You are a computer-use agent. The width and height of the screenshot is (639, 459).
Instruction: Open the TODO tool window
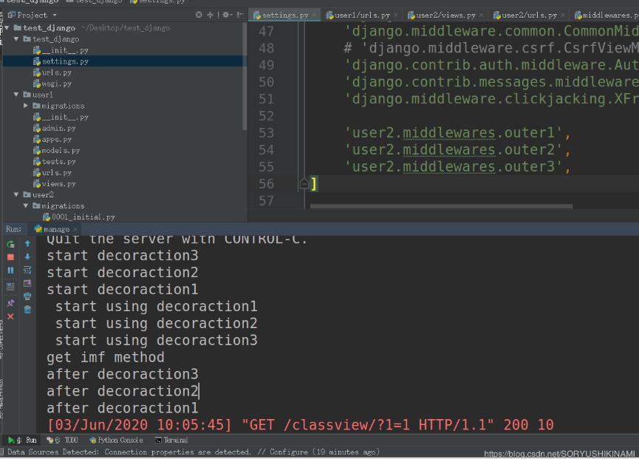[x=66, y=440]
